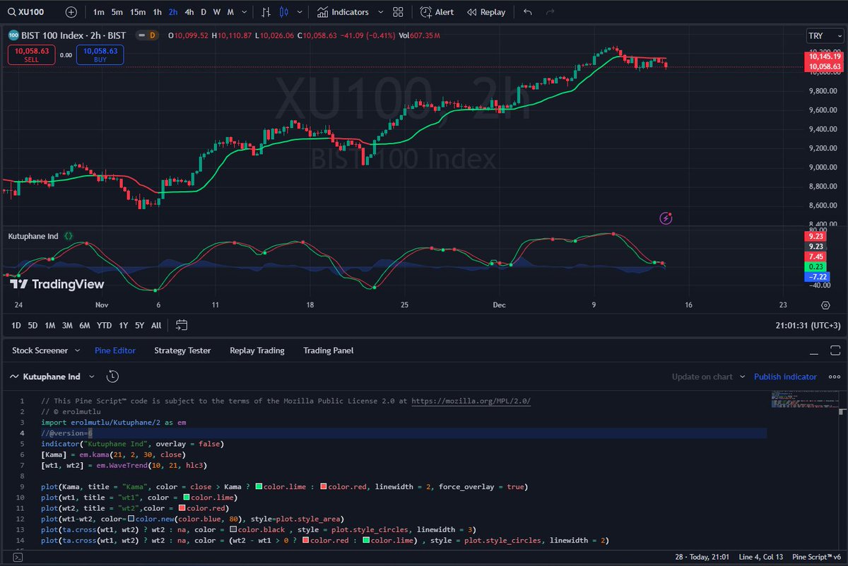Add a symbol to compare with plus icon

click(x=71, y=12)
